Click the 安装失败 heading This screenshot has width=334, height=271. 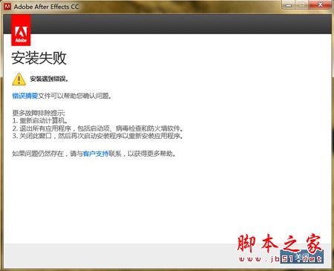39,58
